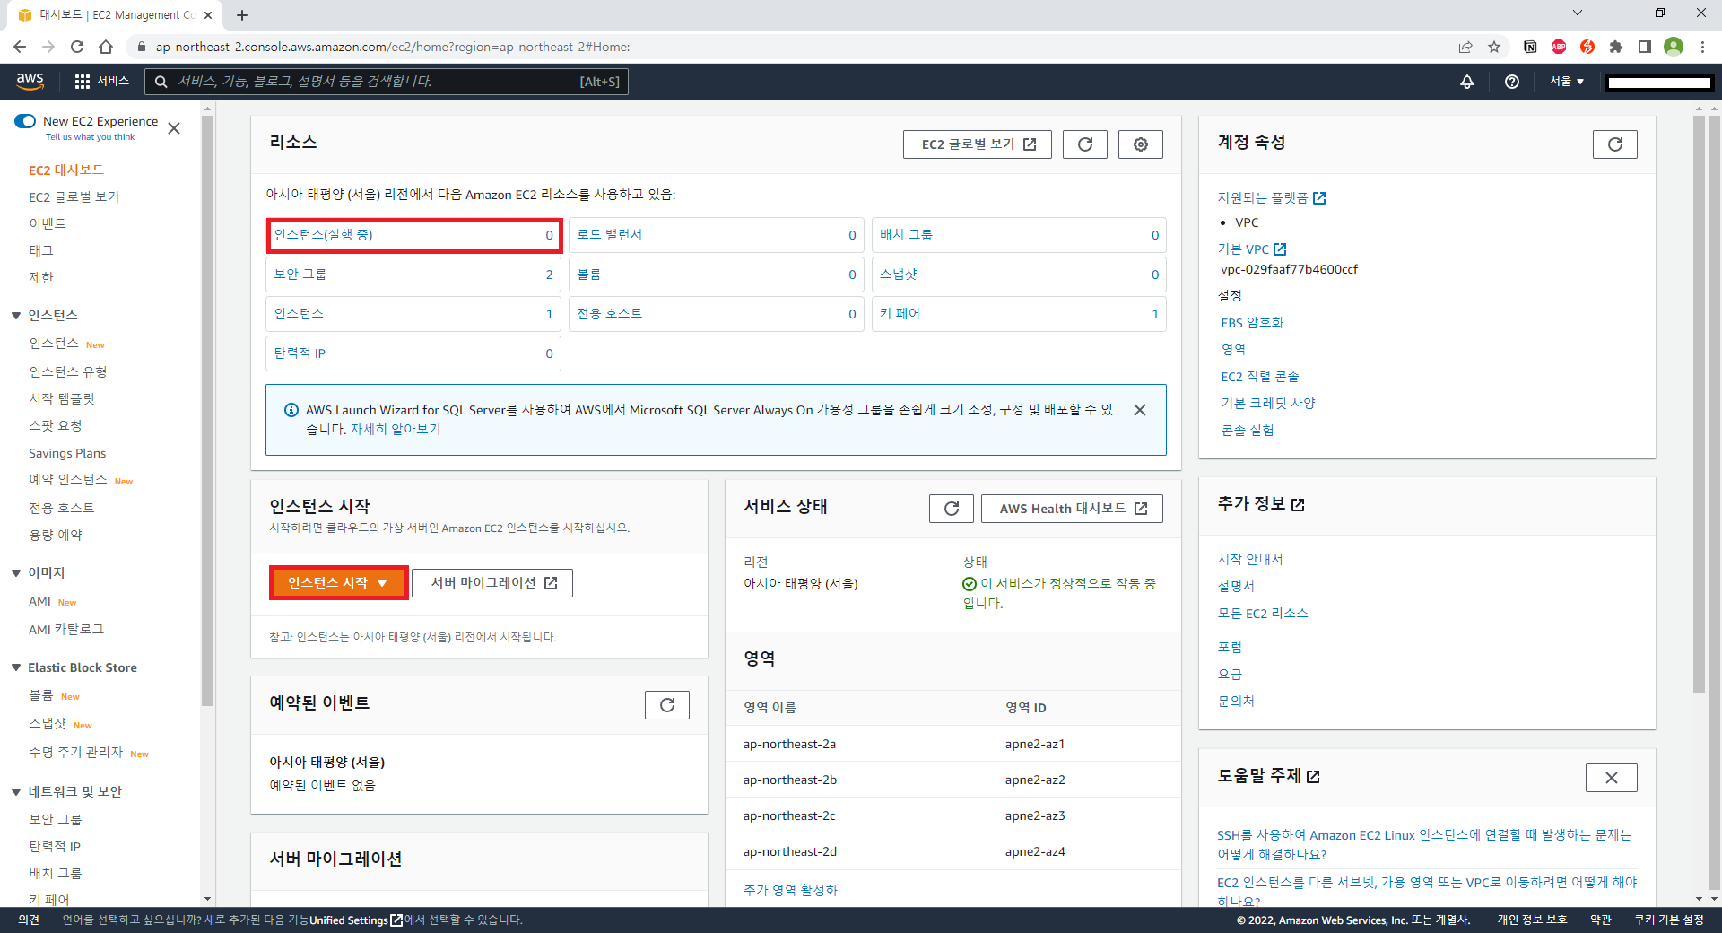Click the AWS services search field
Viewport: 1722px width, 933px height.
pos(387,82)
